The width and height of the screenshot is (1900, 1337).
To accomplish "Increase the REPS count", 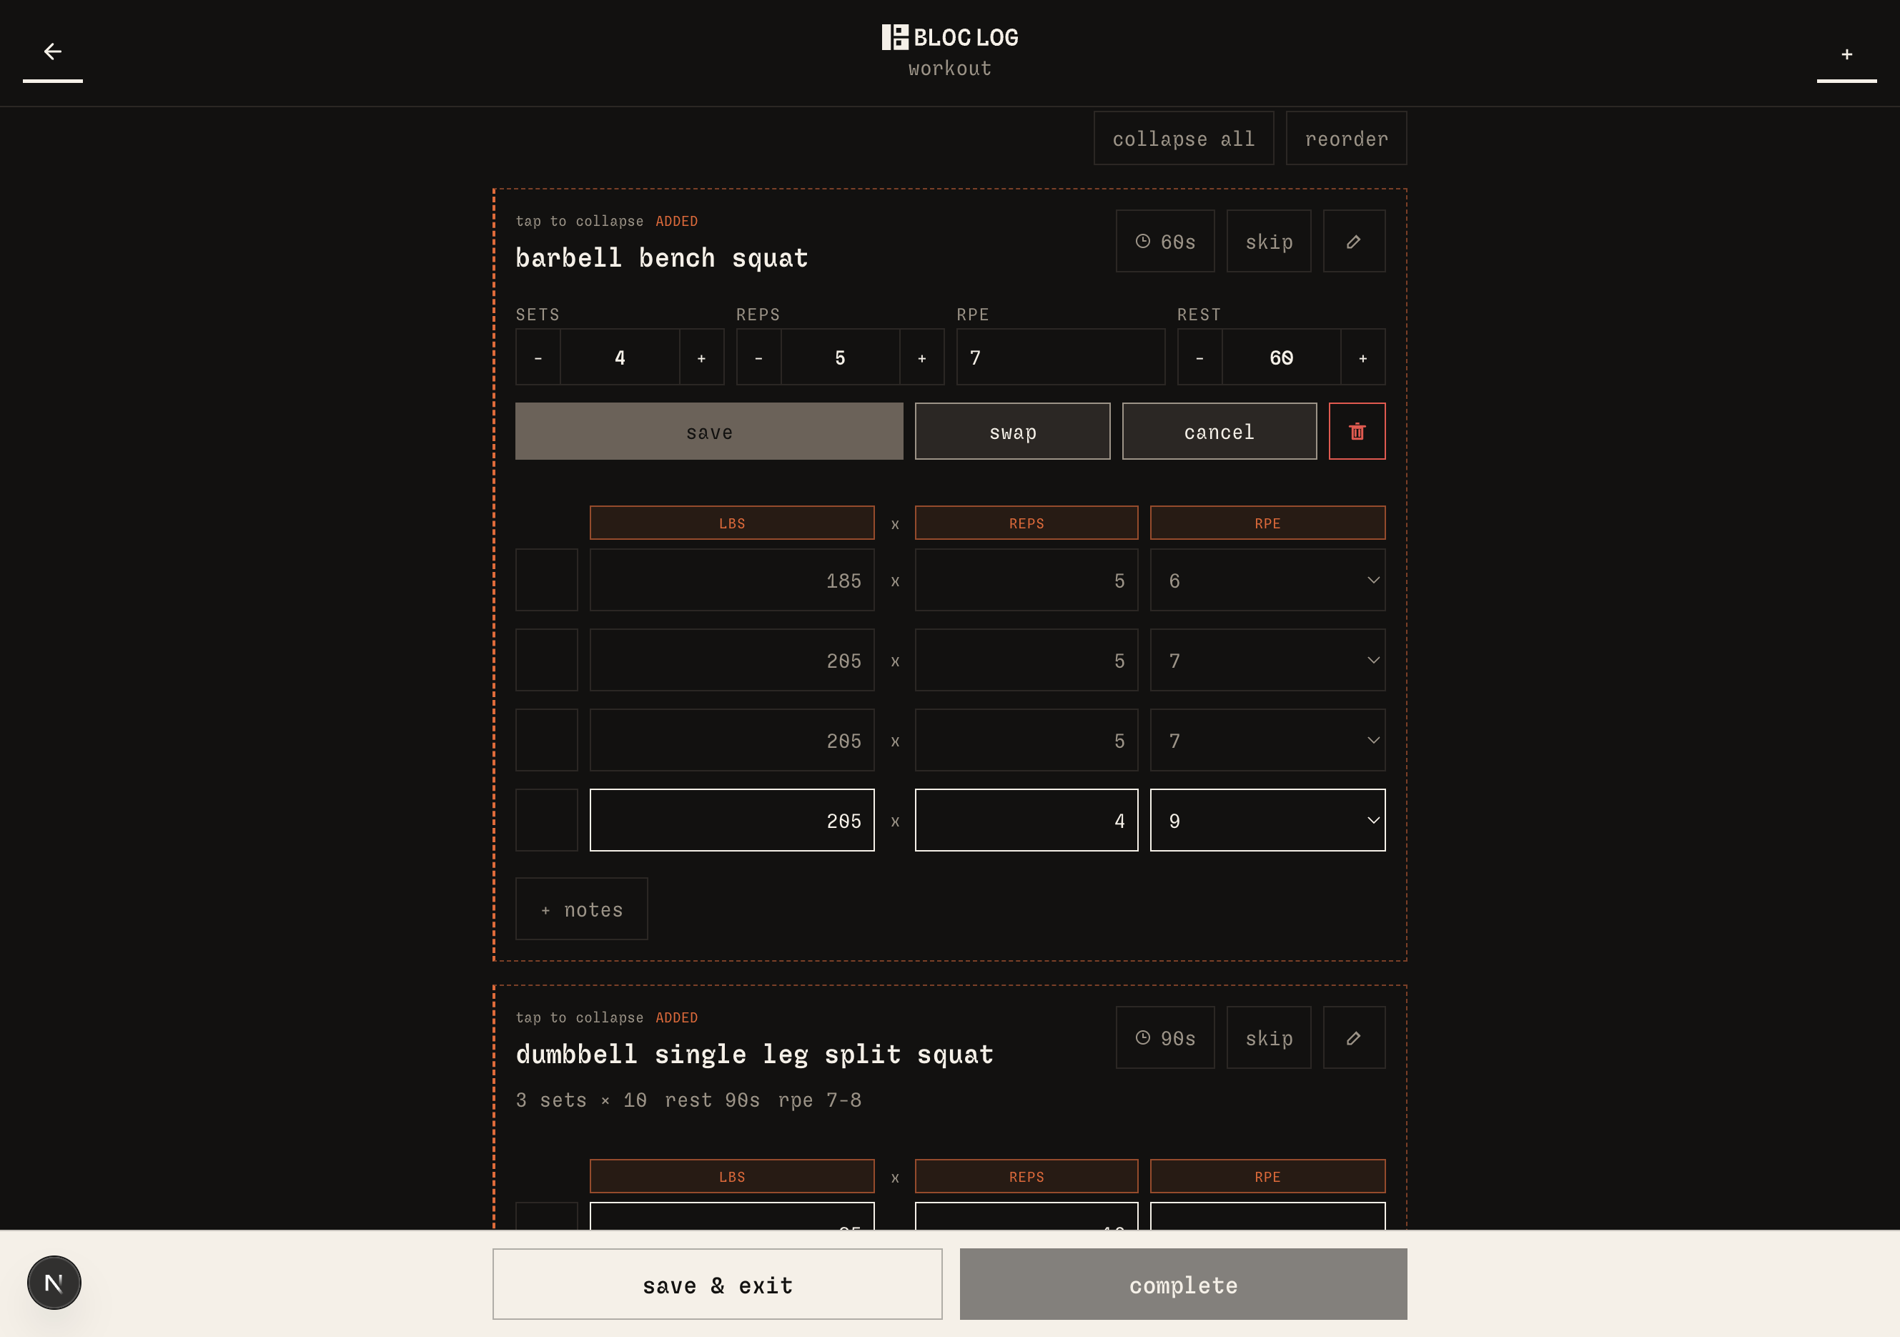I will pos(922,357).
